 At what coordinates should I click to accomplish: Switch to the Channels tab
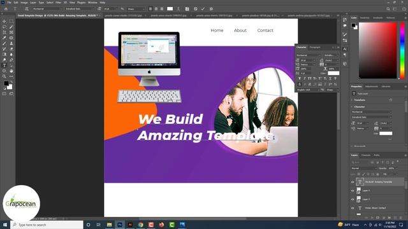tap(365, 155)
